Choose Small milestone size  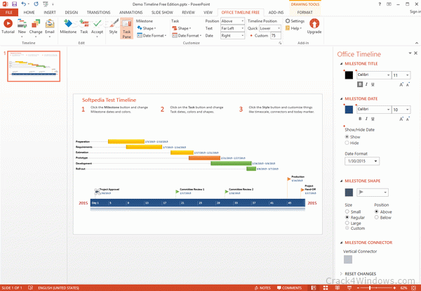(347, 212)
